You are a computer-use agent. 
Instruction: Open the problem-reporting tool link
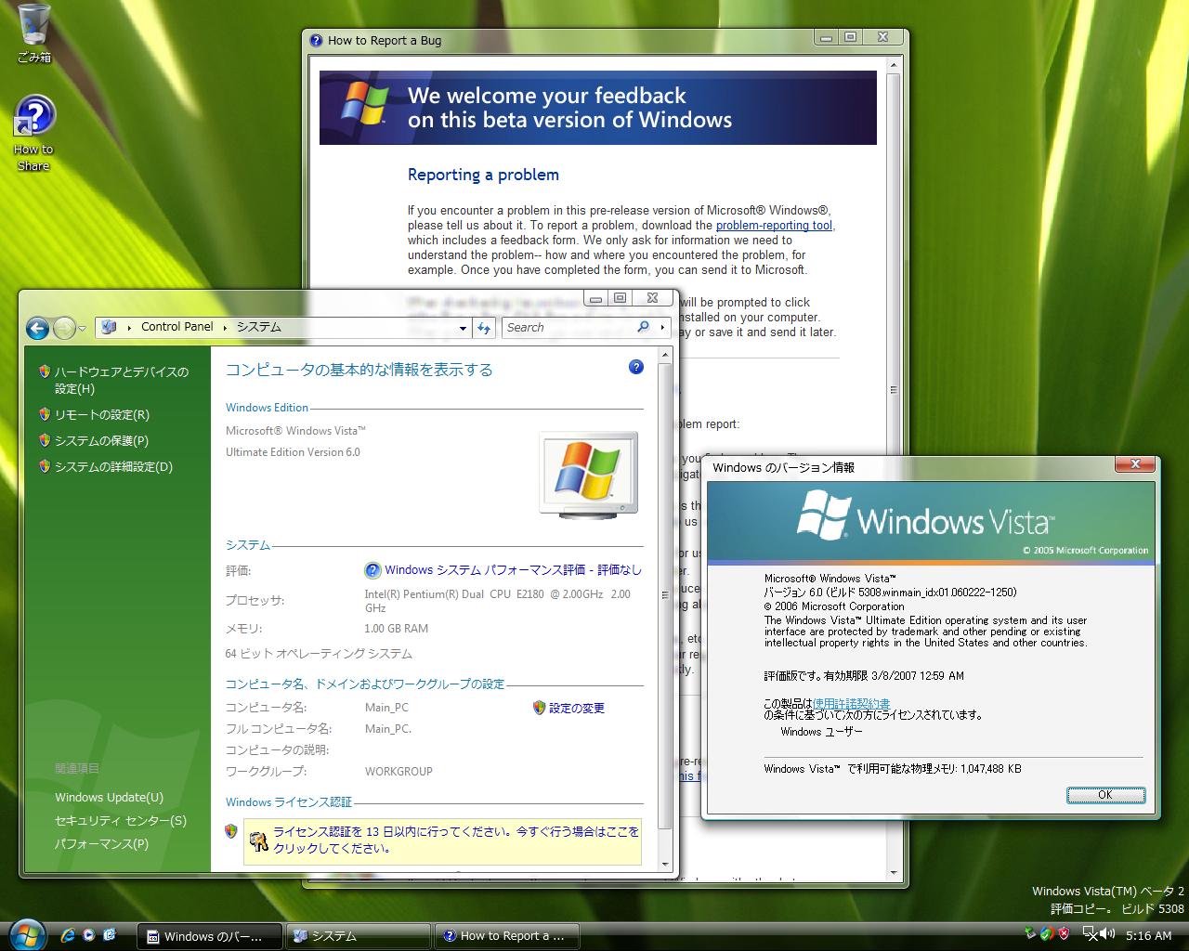pyautogui.click(x=774, y=226)
